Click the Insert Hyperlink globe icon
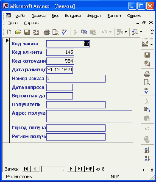Image resolution: width=156 pixels, height=182 pixels. coord(147,139)
